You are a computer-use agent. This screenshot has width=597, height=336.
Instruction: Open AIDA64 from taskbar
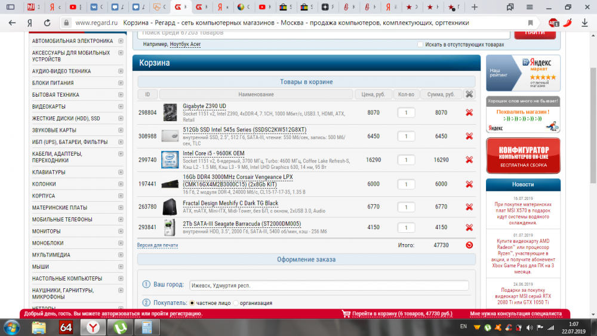pos(66,327)
